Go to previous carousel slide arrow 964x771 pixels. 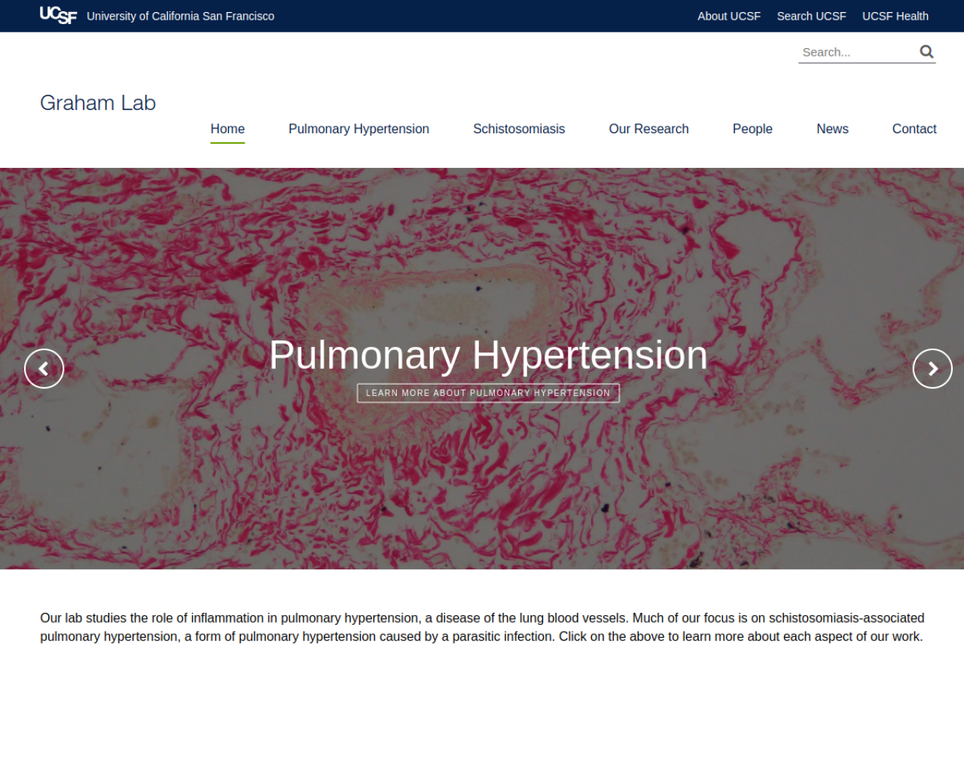pos(44,369)
